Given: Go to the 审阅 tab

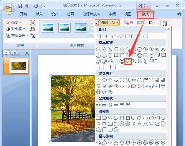Looking at the screenshot, I should click(x=112, y=14).
